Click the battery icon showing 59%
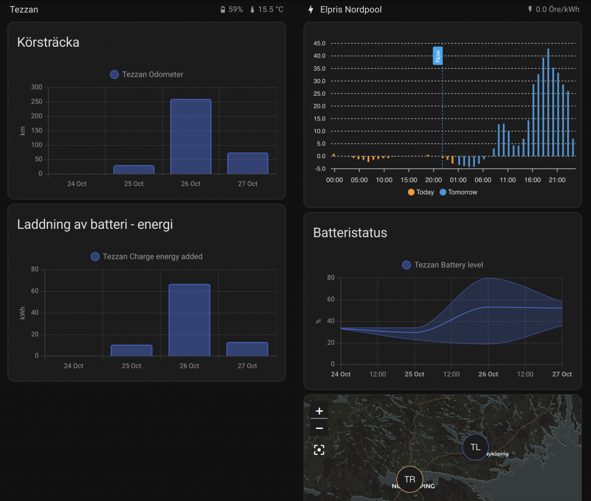591x501 pixels. pyautogui.click(x=223, y=10)
